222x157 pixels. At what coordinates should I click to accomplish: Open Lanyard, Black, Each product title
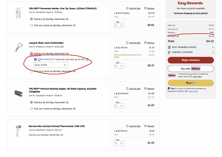pyautogui.click(x=46, y=43)
